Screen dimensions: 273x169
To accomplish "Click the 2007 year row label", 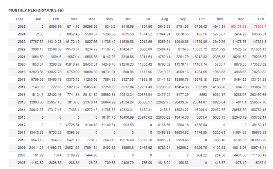I will click(22, 163).
